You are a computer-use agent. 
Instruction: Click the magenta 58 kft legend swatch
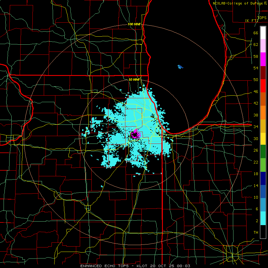pos(263,59)
